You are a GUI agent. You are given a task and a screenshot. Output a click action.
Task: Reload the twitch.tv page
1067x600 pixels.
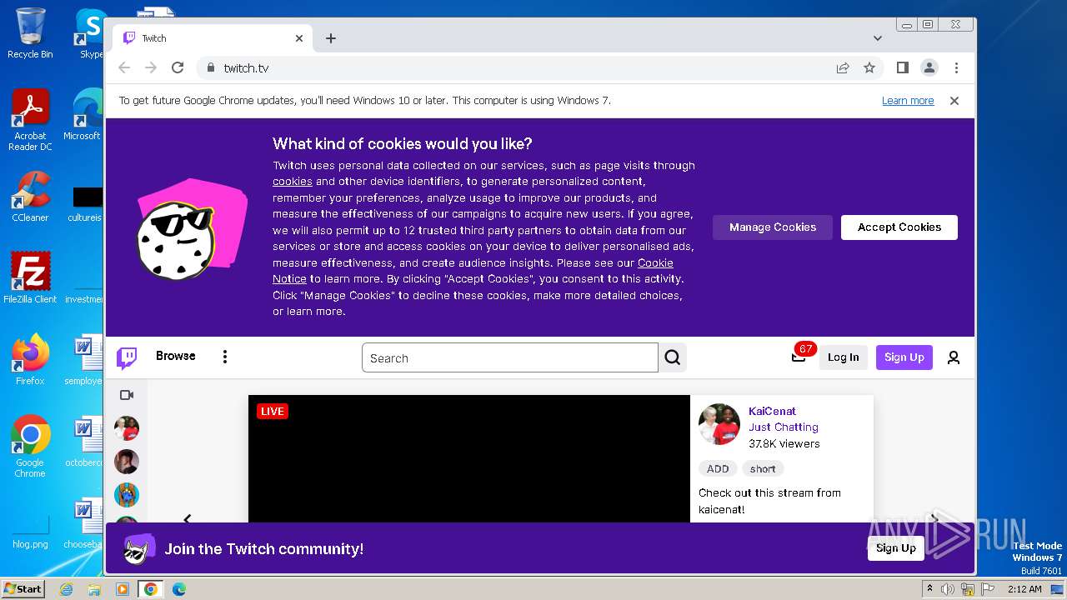click(178, 67)
